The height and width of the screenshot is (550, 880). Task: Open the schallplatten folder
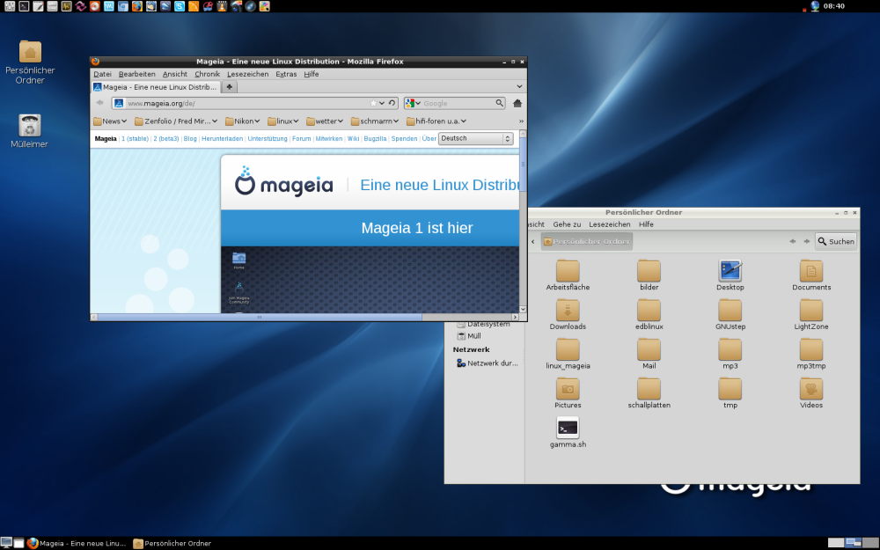coord(649,392)
